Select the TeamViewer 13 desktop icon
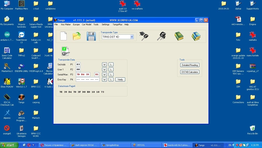 tap(21, 37)
